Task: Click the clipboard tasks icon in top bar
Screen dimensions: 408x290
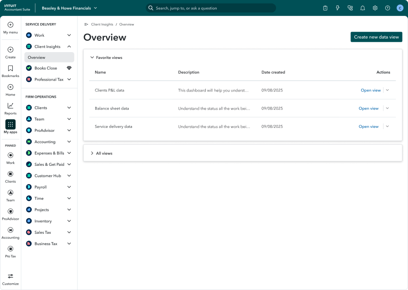Action: point(325,8)
